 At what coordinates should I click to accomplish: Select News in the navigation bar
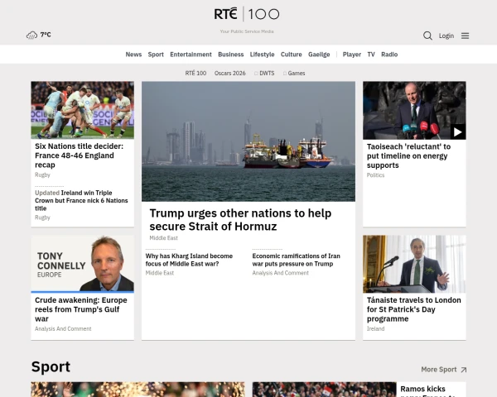pyautogui.click(x=133, y=55)
